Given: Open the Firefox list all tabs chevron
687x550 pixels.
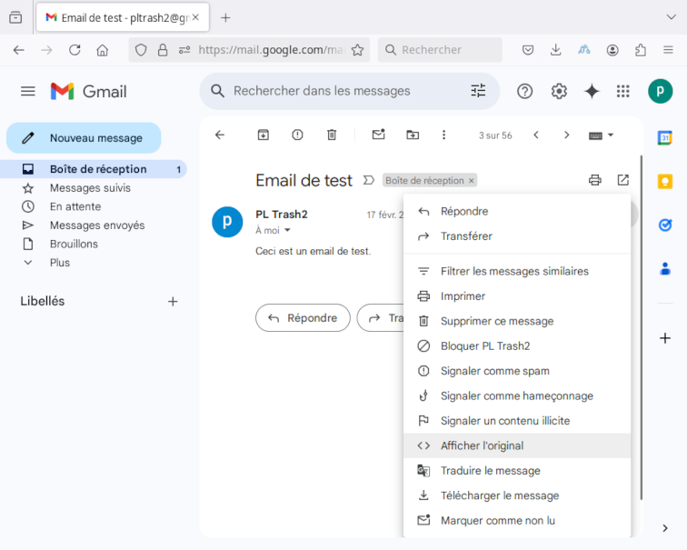Looking at the screenshot, I should point(671,17).
